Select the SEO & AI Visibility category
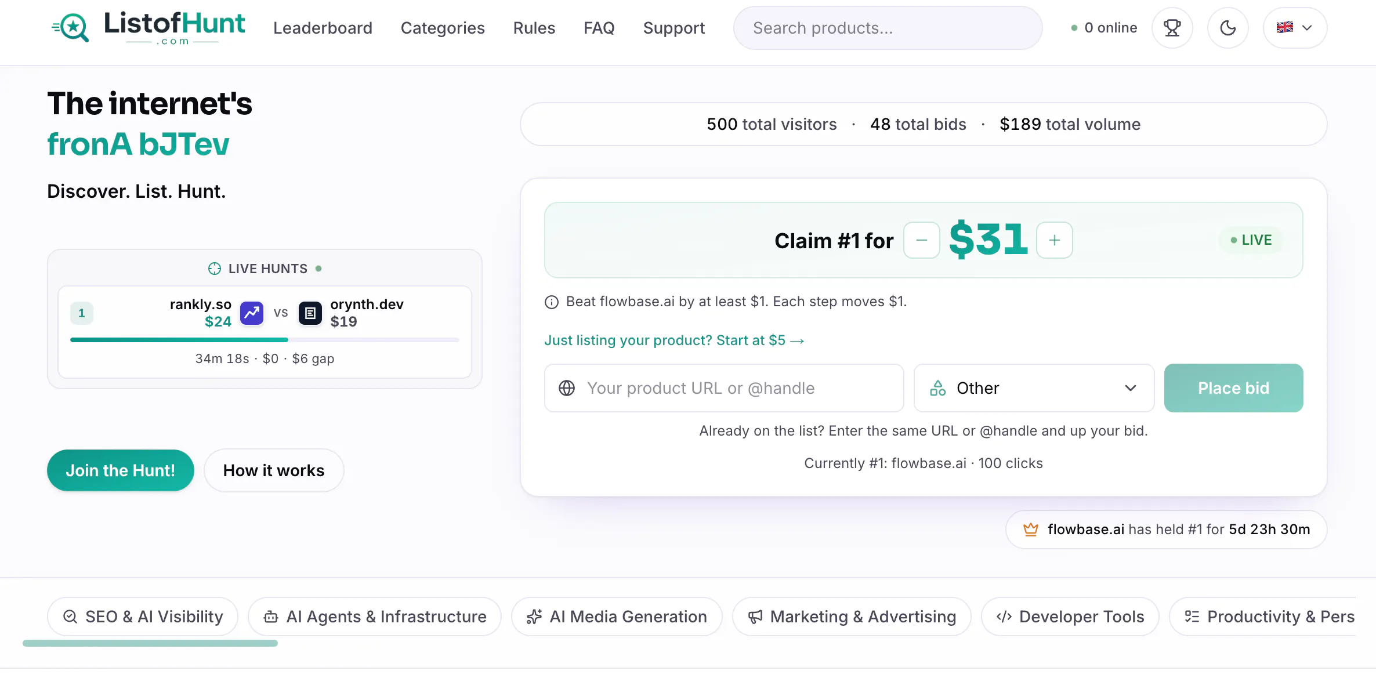 click(143, 617)
